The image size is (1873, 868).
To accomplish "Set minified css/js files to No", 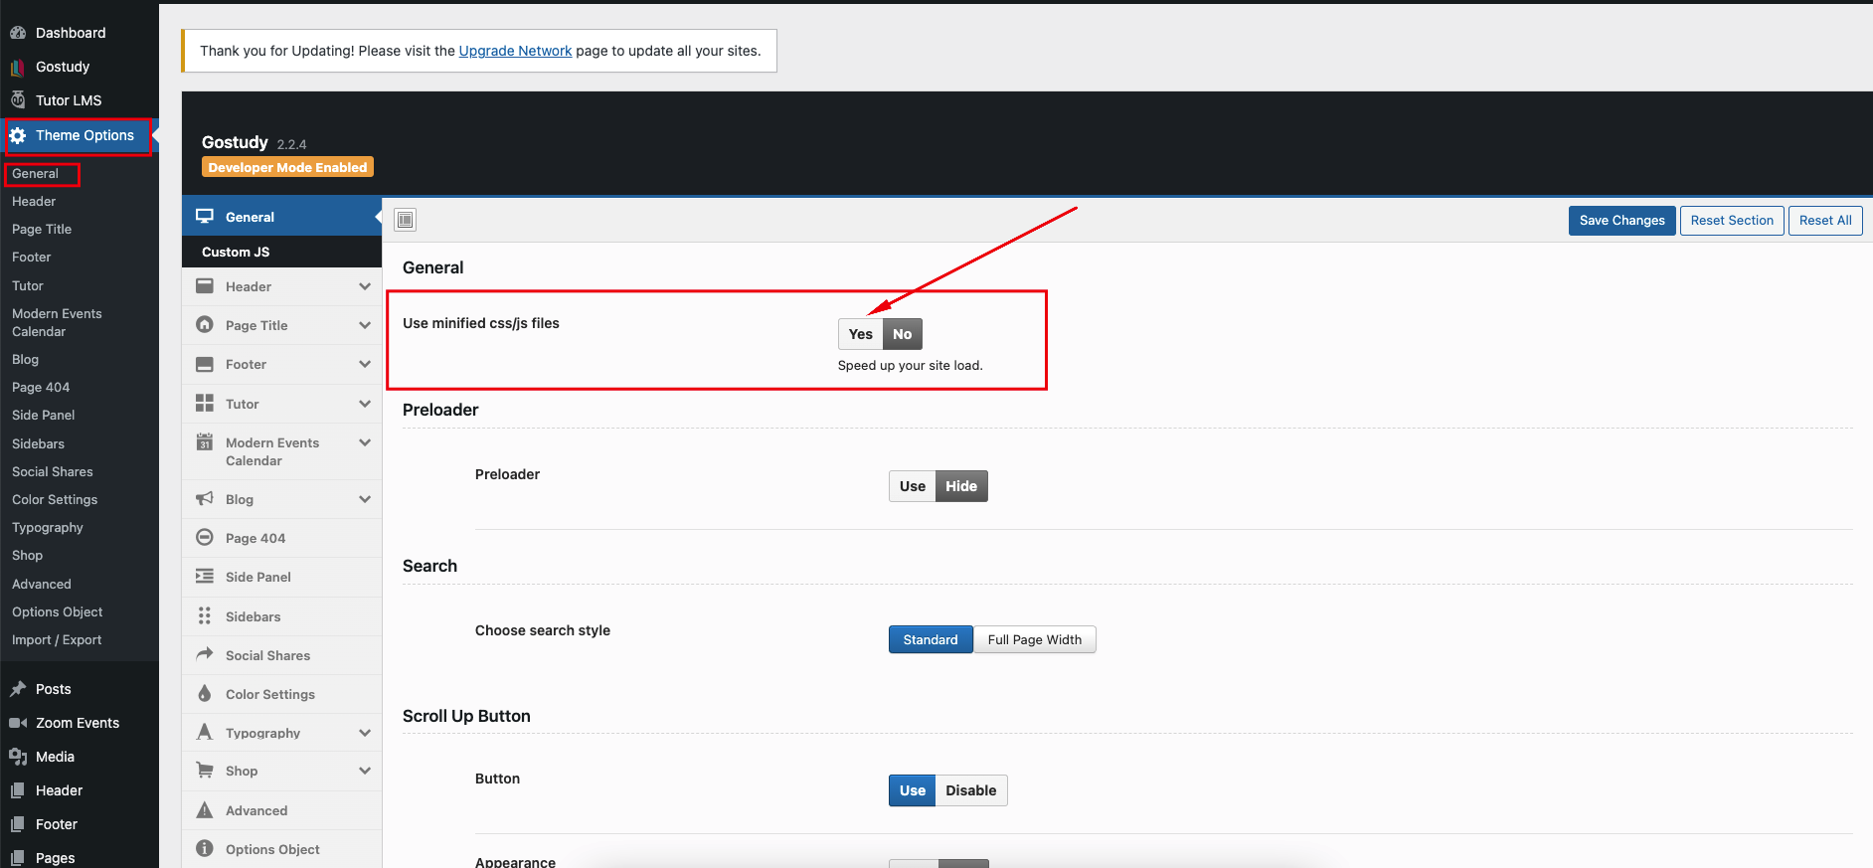I will (903, 334).
